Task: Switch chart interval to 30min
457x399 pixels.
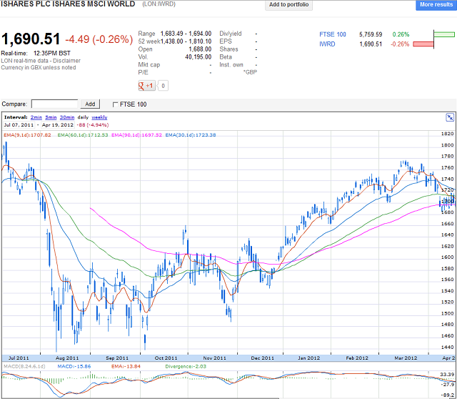Action: point(67,117)
